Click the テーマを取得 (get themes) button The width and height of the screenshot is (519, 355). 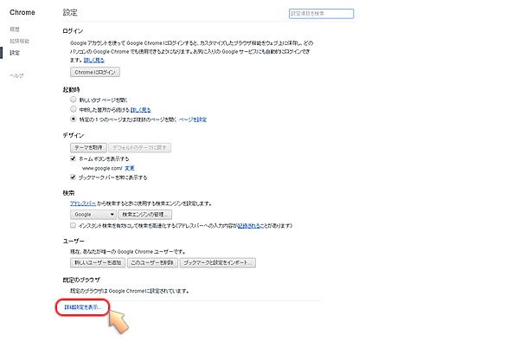click(88, 147)
